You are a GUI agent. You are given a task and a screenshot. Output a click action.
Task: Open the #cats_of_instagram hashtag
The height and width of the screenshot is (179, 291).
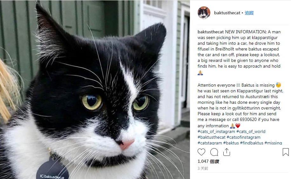pos(216,131)
